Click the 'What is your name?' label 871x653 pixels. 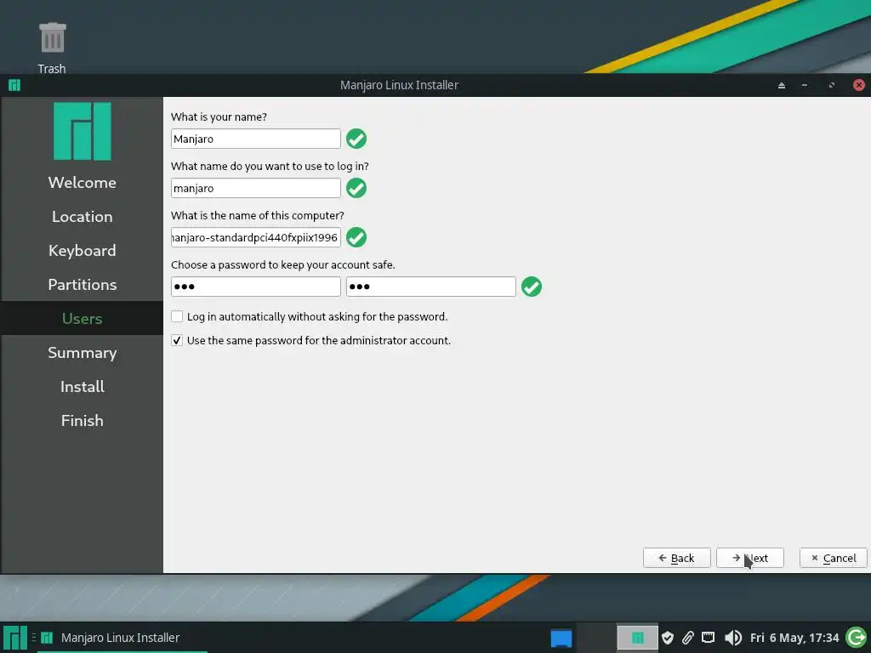click(x=219, y=116)
